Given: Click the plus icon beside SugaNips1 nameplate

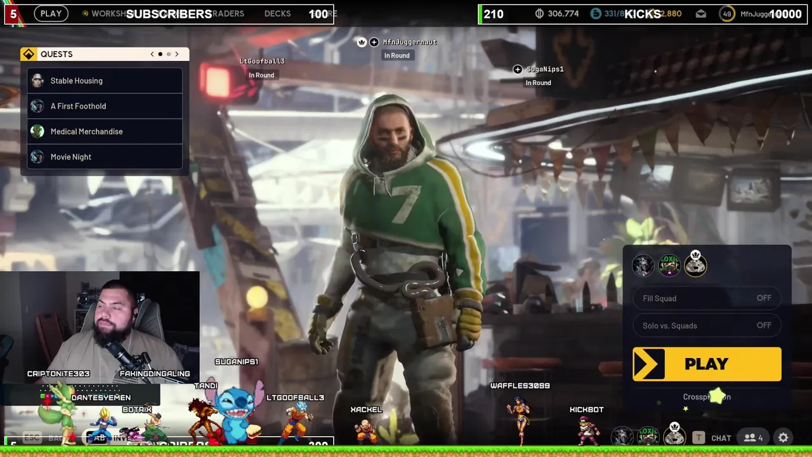Looking at the screenshot, I should click(x=518, y=69).
